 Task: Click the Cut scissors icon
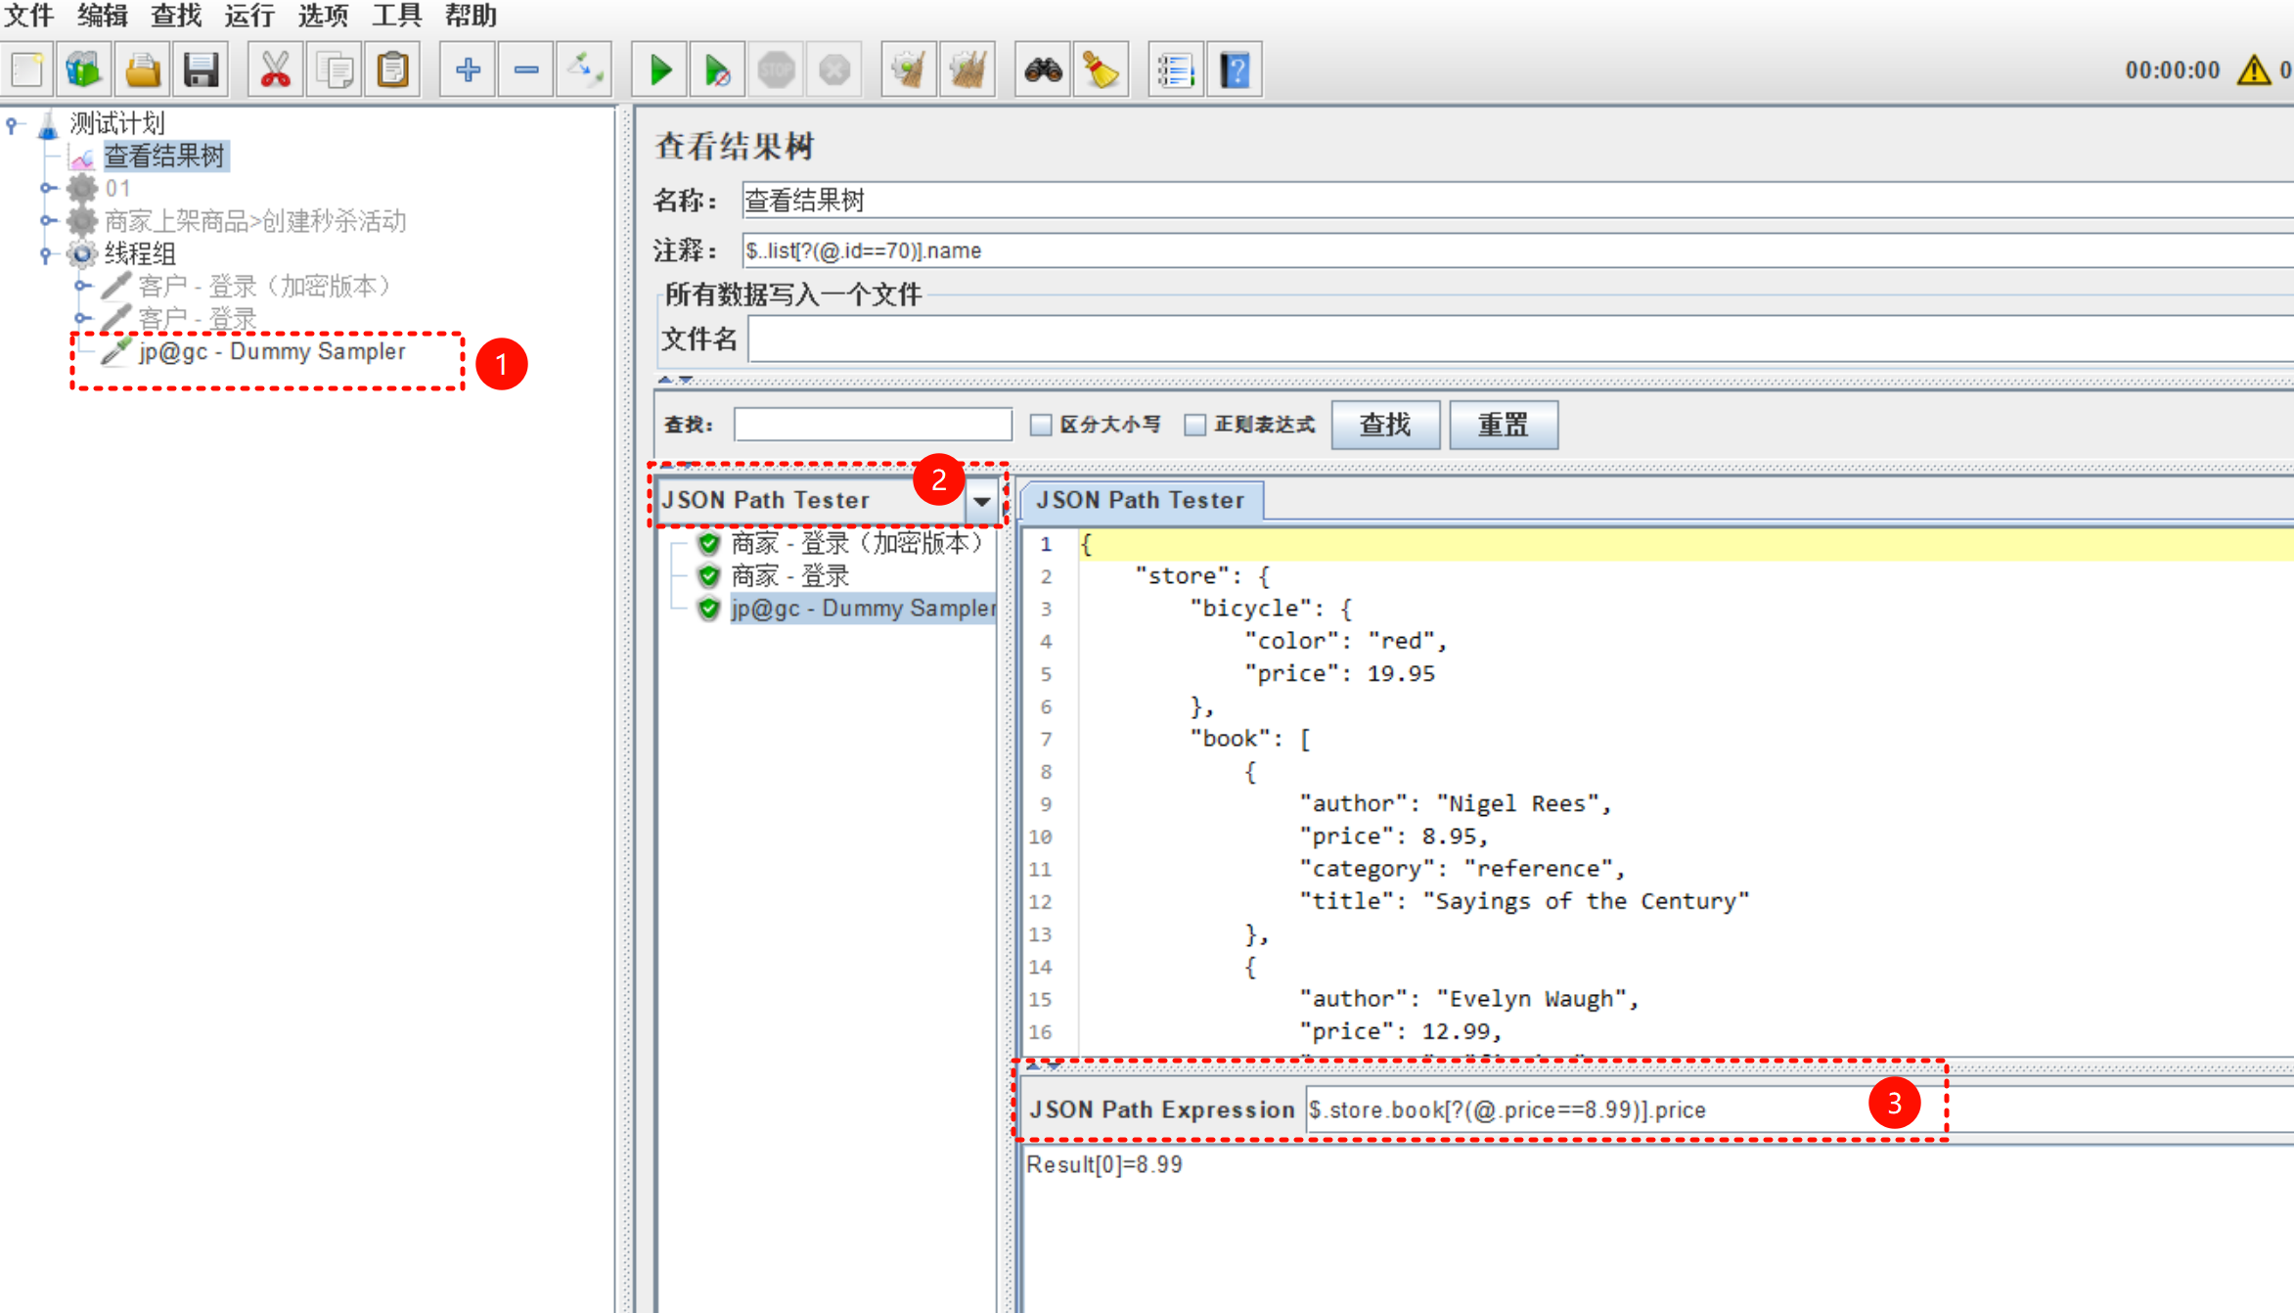pos(276,70)
